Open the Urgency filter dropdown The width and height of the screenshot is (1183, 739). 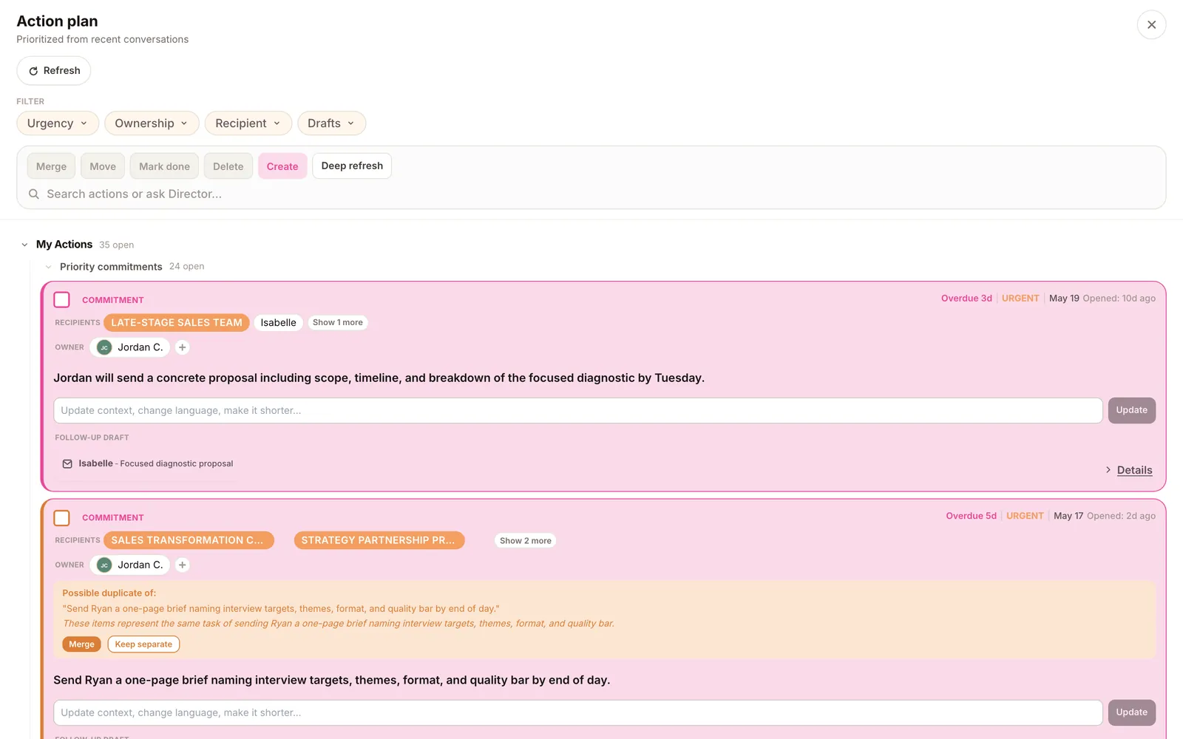(58, 123)
